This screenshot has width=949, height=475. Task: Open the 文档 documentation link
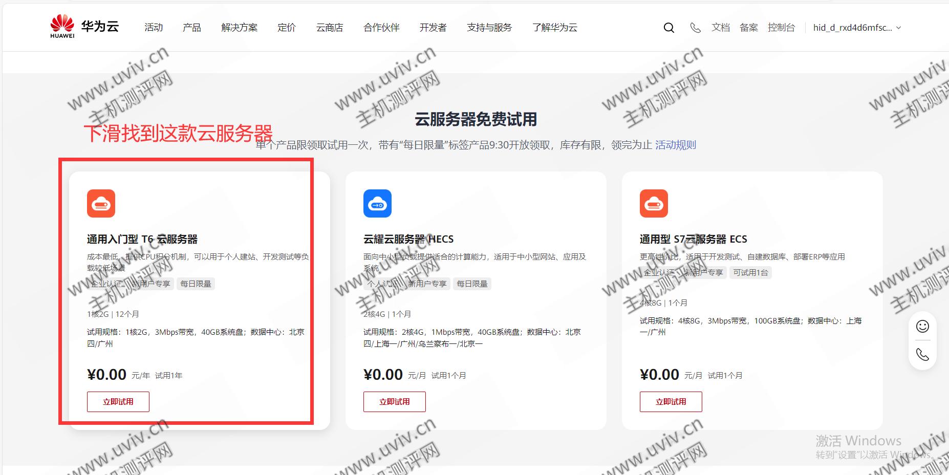[720, 28]
